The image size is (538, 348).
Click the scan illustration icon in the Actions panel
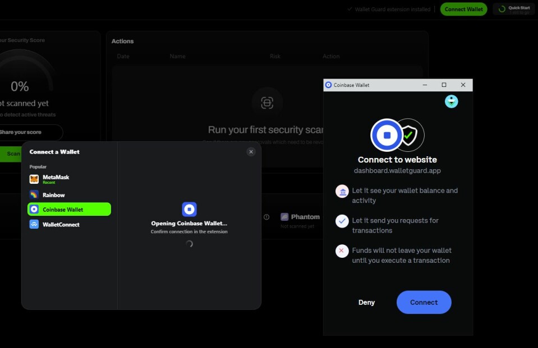(268, 102)
